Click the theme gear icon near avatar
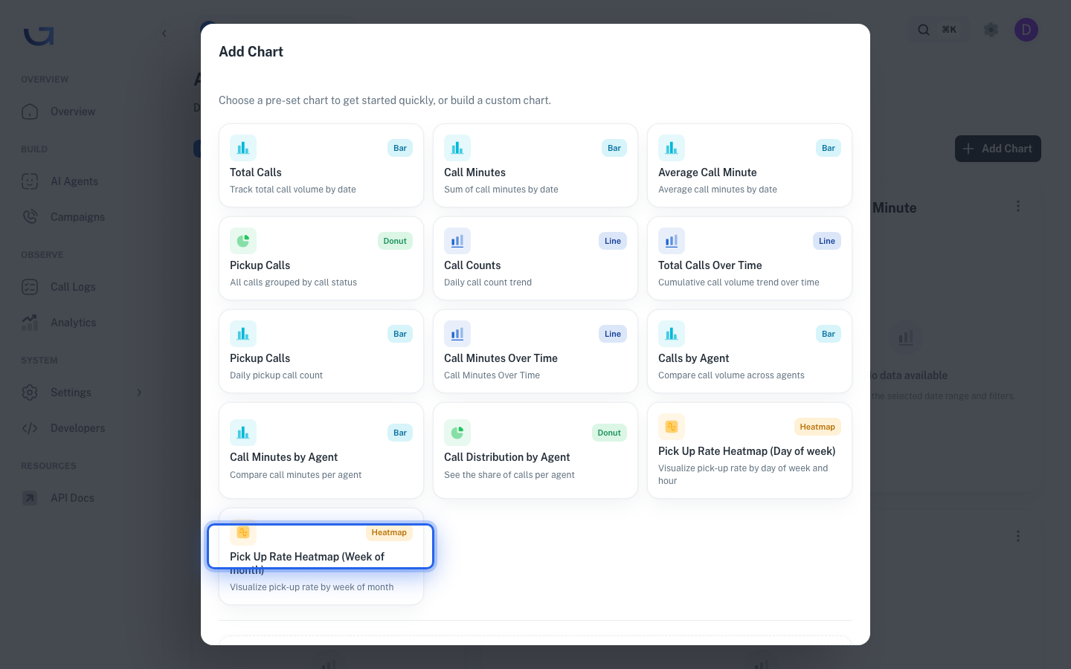1071x669 pixels. click(x=991, y=30)
